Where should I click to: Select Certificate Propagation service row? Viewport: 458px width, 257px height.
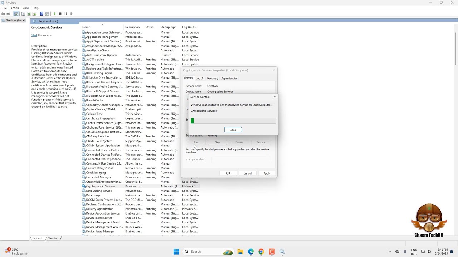(x=131, y=119)
